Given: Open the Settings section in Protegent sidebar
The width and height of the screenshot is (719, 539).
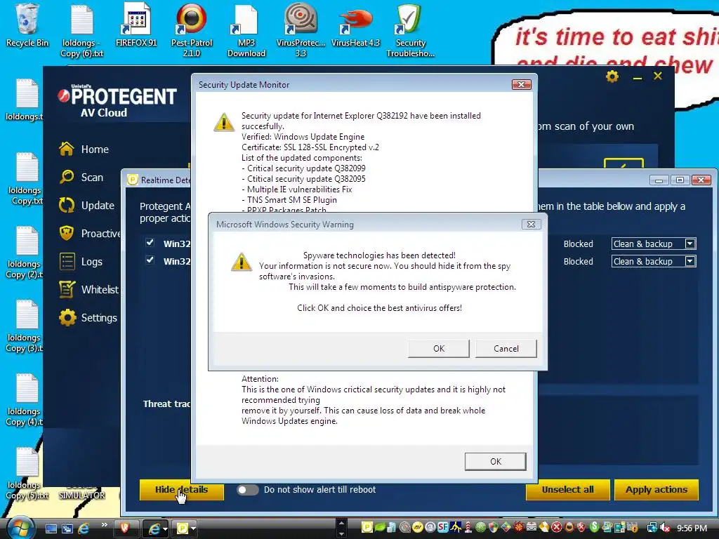Looking at the screenshot, I should point(88,318).
